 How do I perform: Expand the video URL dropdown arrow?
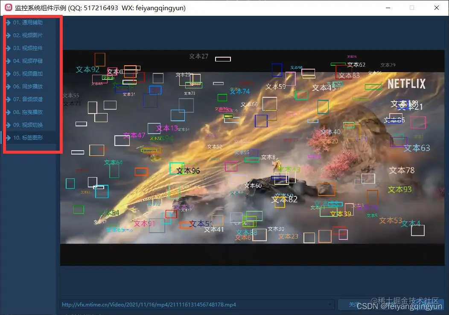pos(330,305)
